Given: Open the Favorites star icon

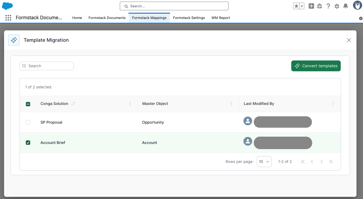Looking at the screenshot, I should tap(296, 6).
